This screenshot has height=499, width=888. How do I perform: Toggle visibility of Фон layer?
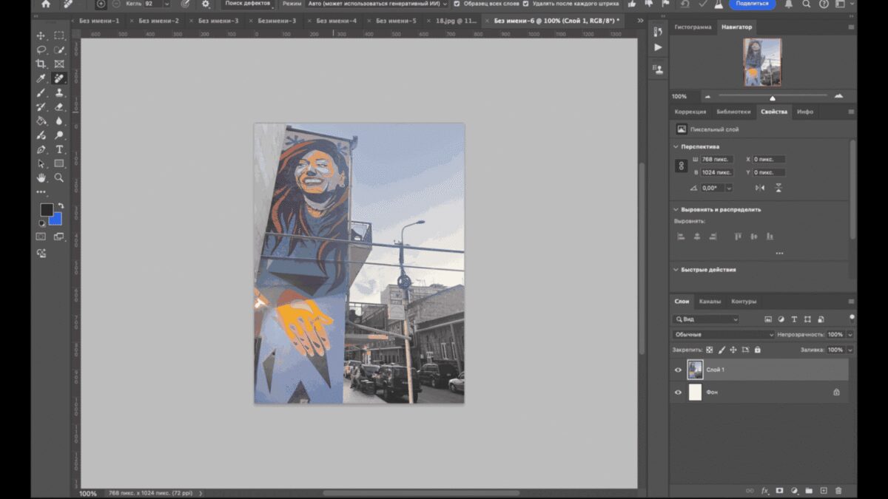pyautogui.click(x=678, y=393)
